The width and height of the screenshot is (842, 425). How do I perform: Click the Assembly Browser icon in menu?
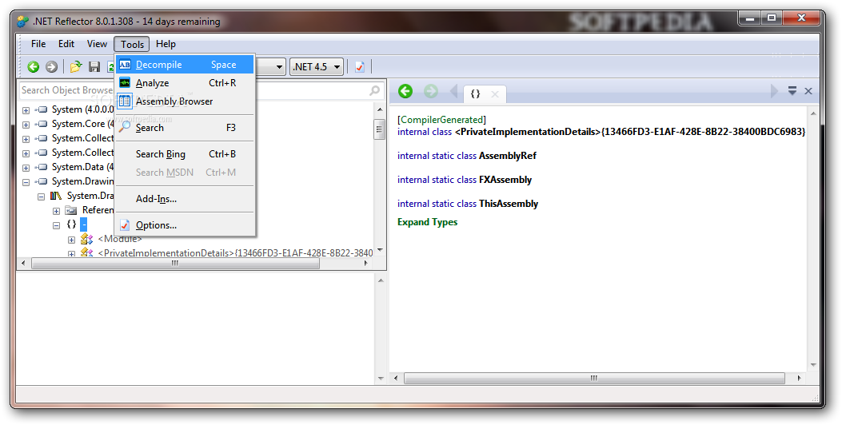[x=125, y=101]
